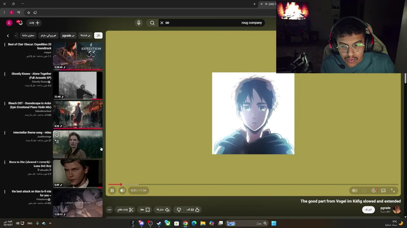The height and width of the screenshot is (228, 407).
Task: Share the video with the arrow button
Action: pos(163,210)
